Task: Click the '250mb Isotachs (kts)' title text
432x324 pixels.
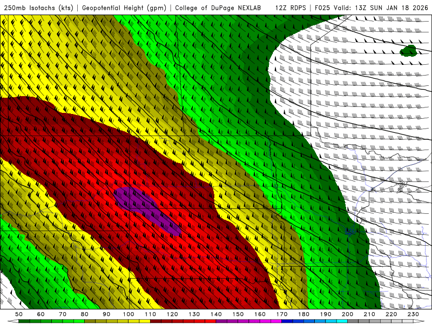Action: pos(38,8)
